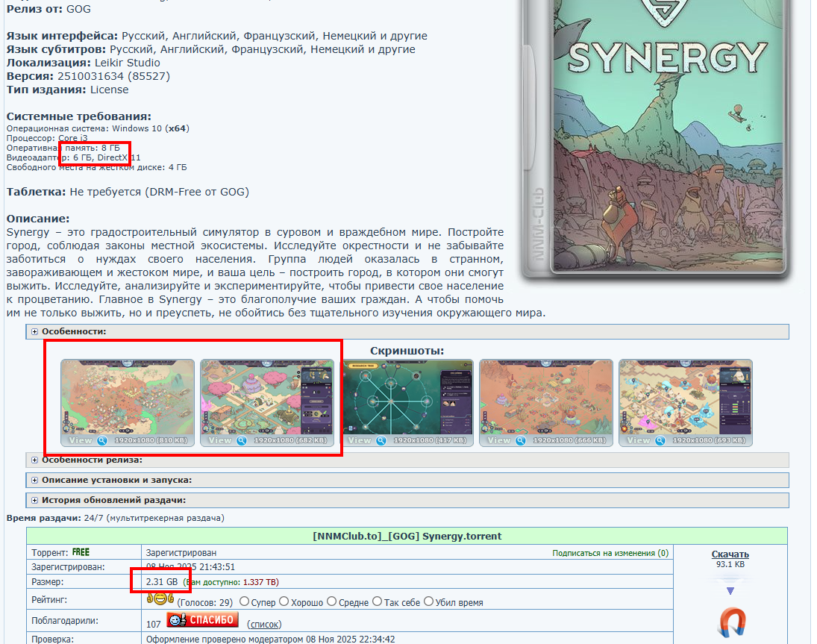
Task: Click the Оперативная память: 8 ГБ line
Action: 63,148
